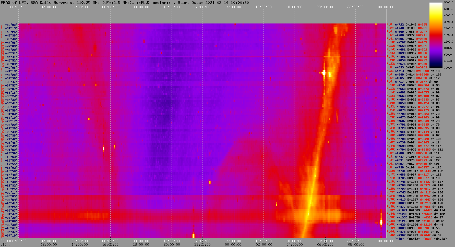Click the 'RA >>' axis label
Viewport: 455px width, 247px height.
(x=5, y=241)
